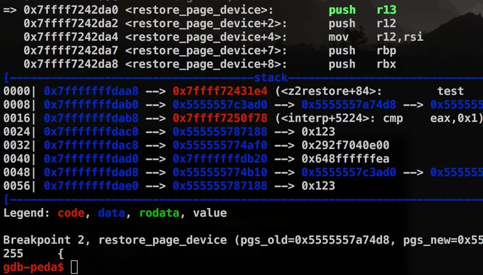Click the push r13 instruction
This screenshot has height=275, width=483.
[362, 10]
